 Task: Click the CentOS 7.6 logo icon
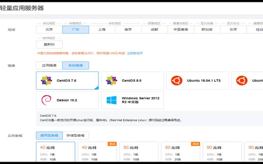click(x=46, y=80)
